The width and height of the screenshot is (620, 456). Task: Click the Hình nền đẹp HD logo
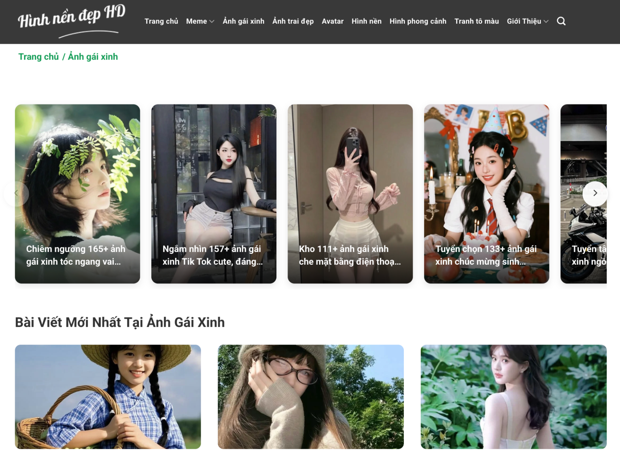(x=71, y=20)
